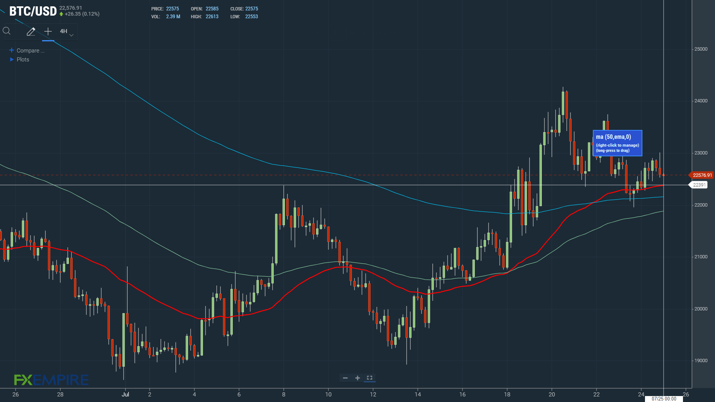Click the Jul date axis label
This screenshot has height=402, width=715.
(x=125, y=395)
